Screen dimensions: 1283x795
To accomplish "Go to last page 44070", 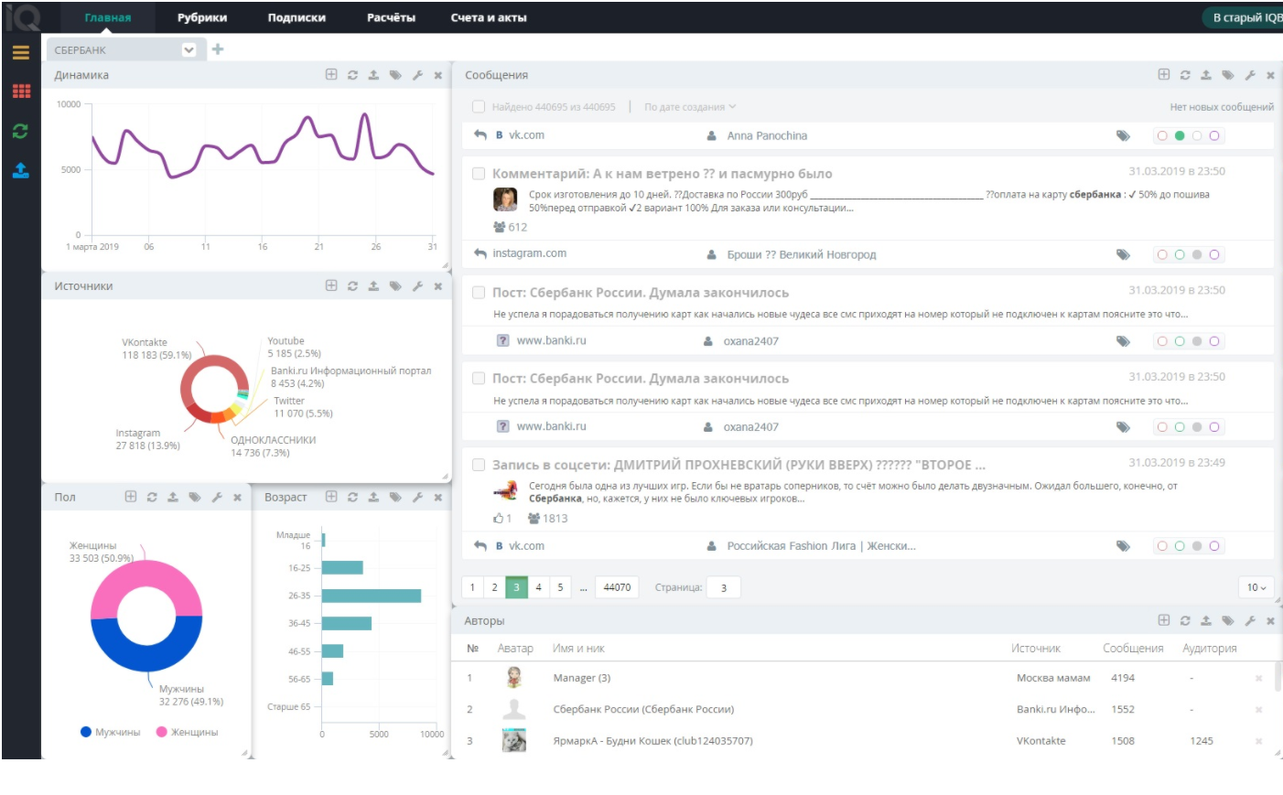I will point(617,587).
